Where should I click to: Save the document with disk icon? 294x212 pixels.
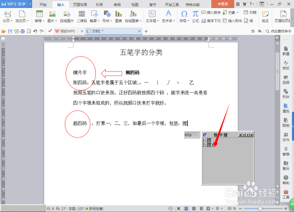point(10,32)
